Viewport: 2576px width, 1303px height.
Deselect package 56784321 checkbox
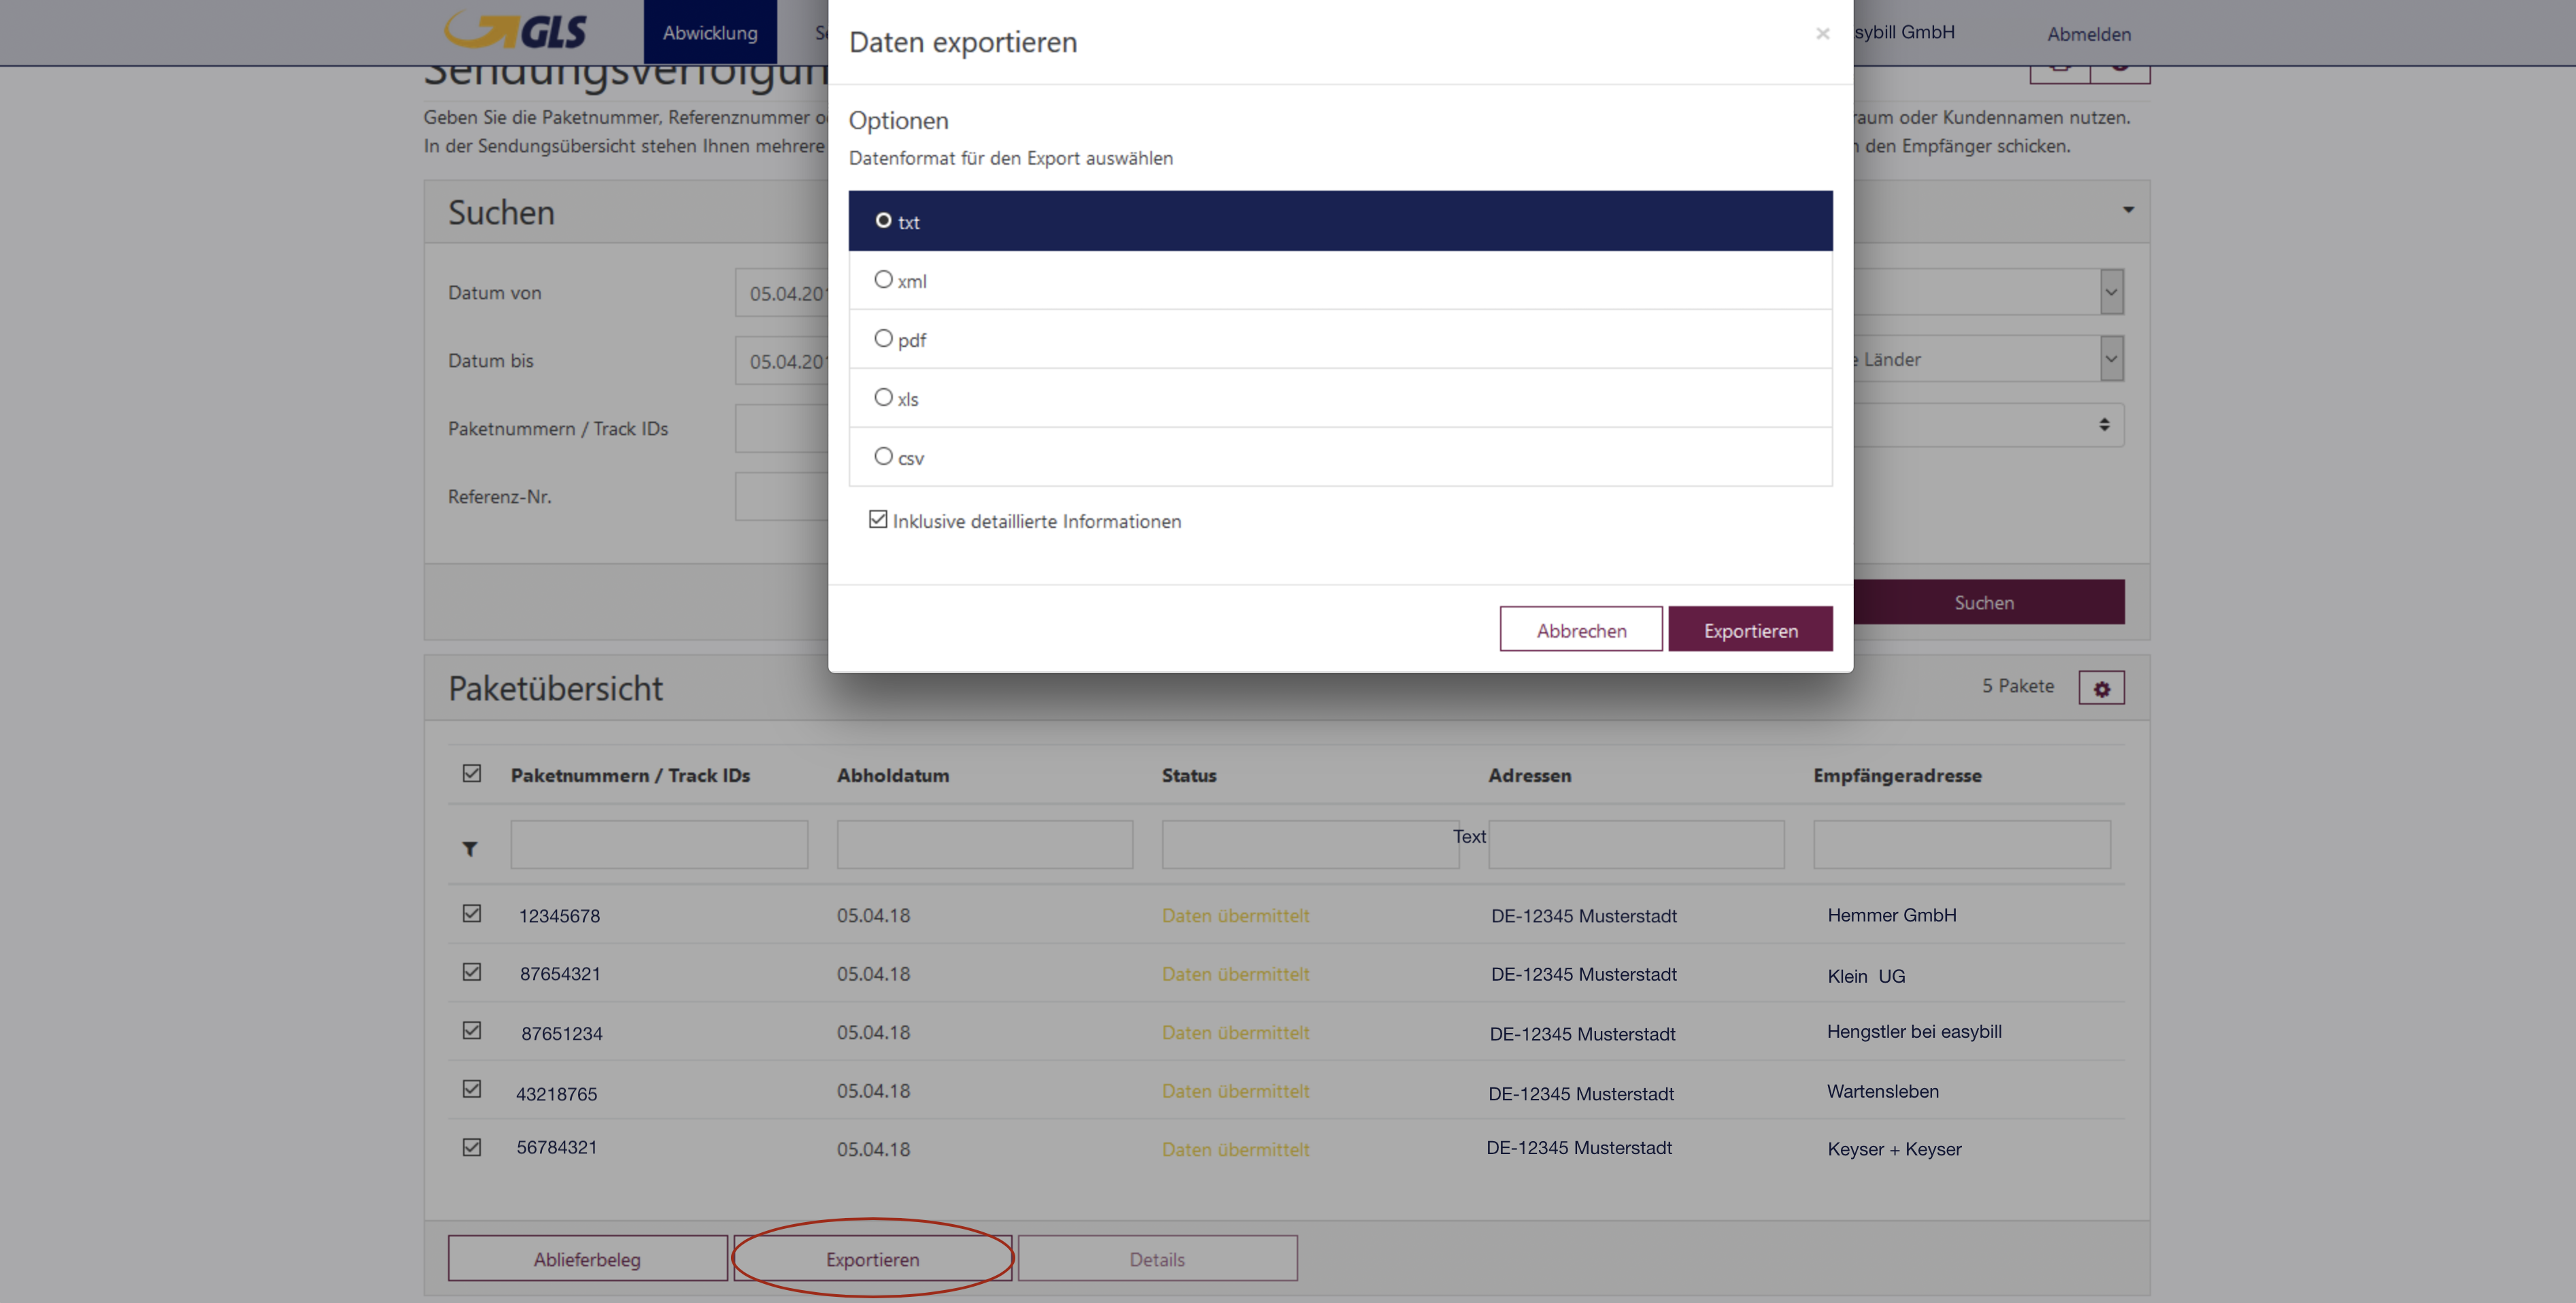click(472, 1148)
